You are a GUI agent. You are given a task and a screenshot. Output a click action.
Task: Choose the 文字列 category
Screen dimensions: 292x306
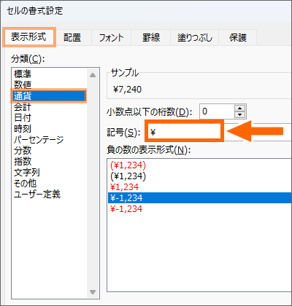(50, 173)
